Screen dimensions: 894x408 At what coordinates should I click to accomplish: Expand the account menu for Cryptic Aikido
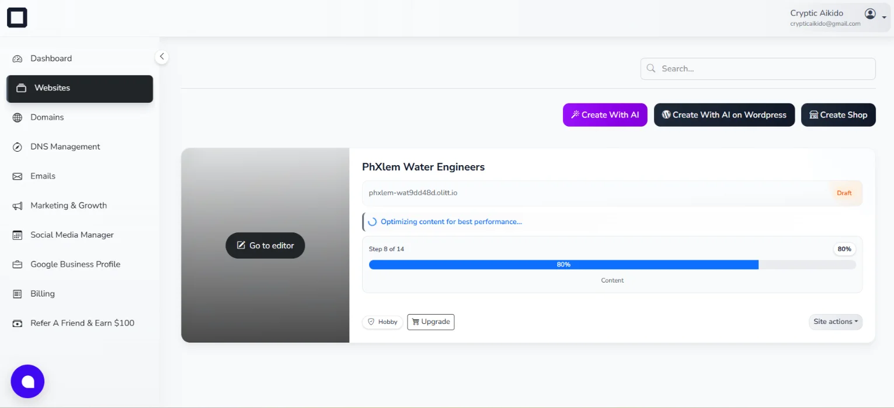click(x=884, y=17)
